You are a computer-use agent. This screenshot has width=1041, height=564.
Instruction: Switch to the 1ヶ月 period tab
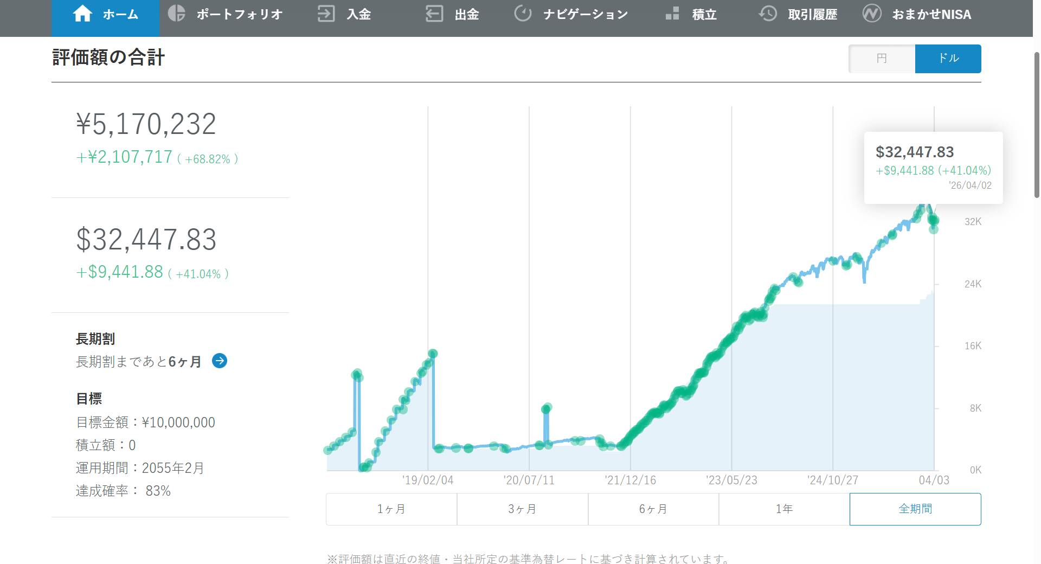click(391, 509)
